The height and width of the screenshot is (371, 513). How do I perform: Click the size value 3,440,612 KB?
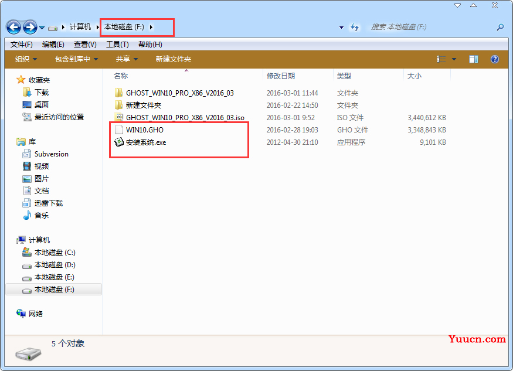coord(427,117)
